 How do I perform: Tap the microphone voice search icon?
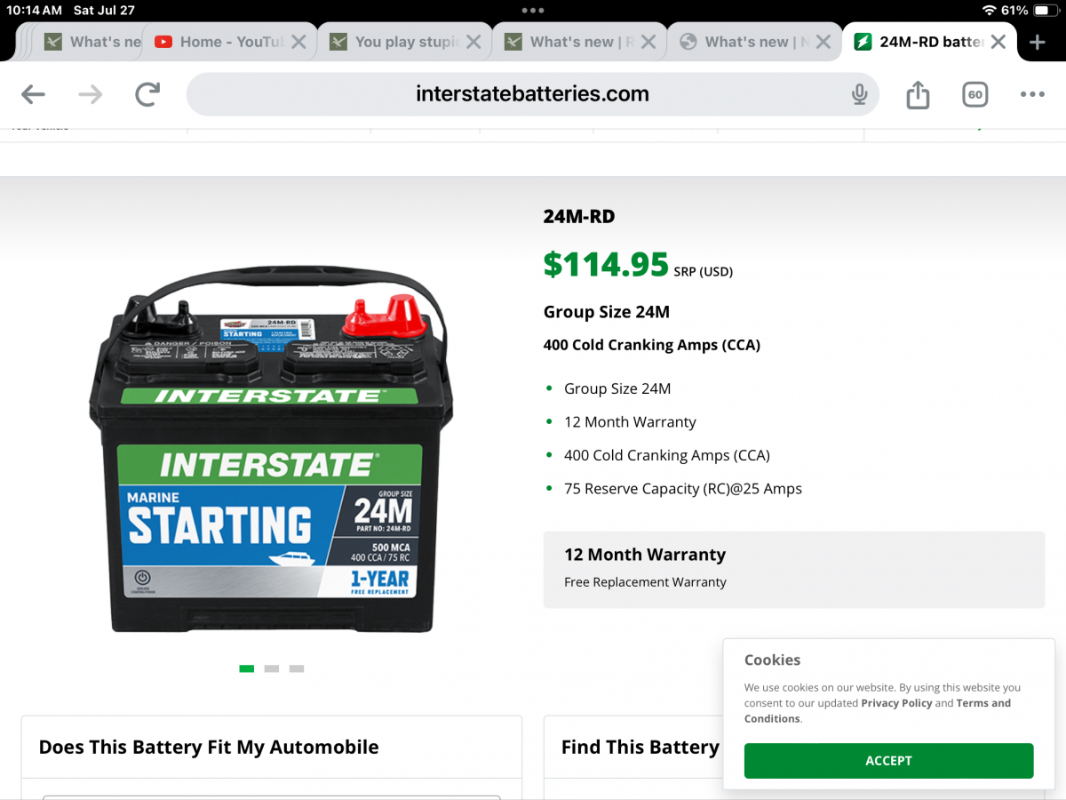pos(859,94)
